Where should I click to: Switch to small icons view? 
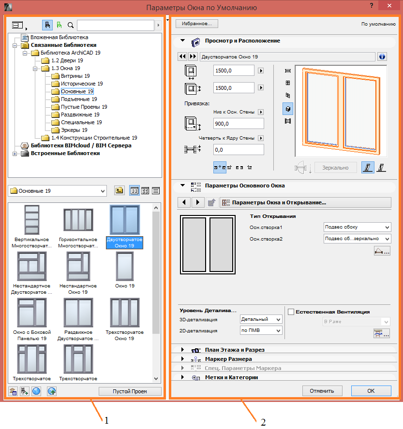[x=145, y=191]
